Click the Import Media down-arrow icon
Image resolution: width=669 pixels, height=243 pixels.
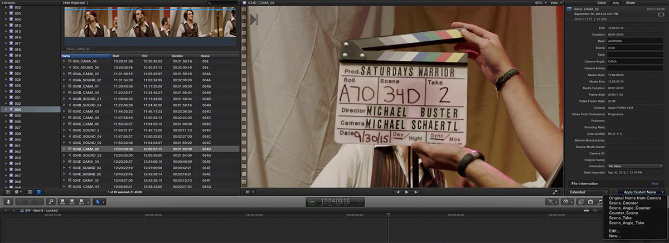tap(8, 202)
